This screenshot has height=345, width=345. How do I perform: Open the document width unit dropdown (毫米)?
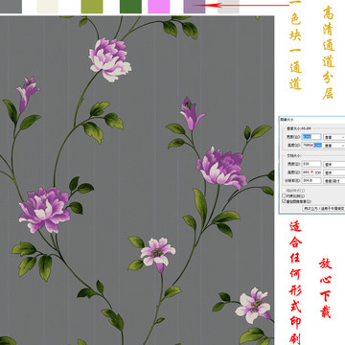pyautogui.click(x=334, y=164)
